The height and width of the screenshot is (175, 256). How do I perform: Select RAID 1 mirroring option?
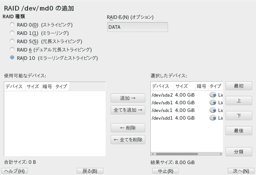(12, 33)
